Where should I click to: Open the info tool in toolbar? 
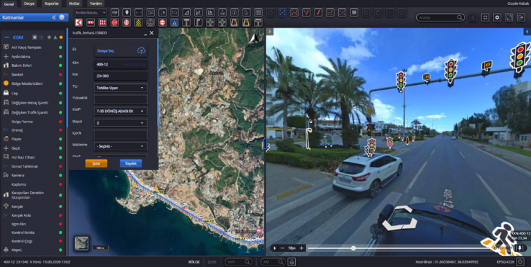click(234, 13)
